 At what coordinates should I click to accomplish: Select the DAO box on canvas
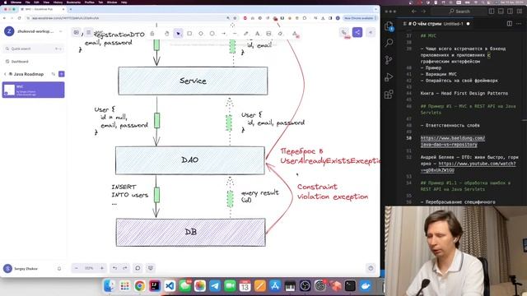coord(190,160)
